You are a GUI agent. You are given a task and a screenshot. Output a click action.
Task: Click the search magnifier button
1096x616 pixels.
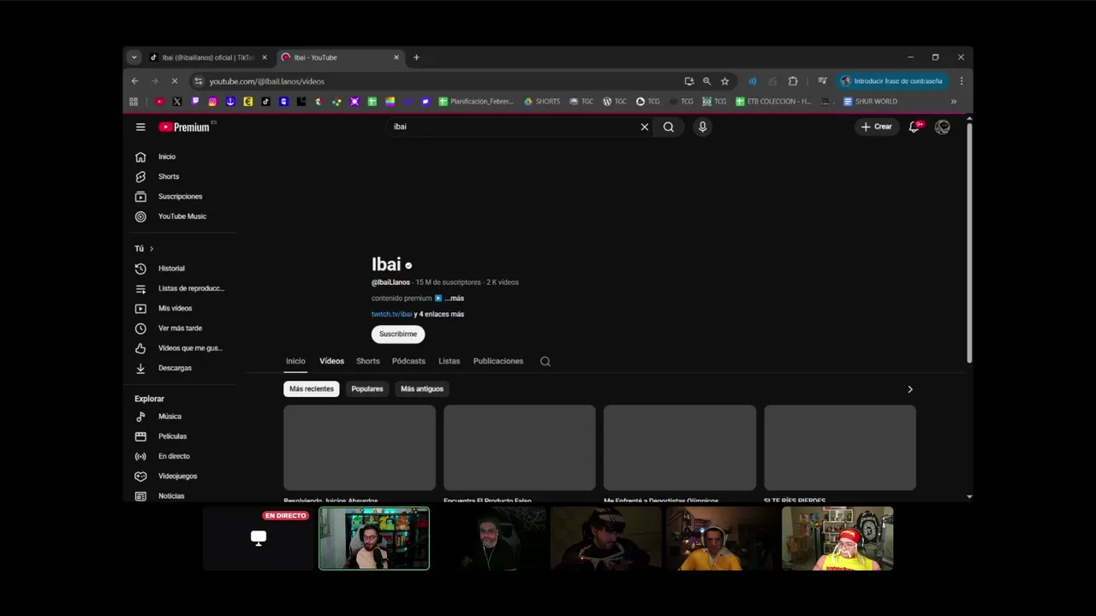pos(669,127)
